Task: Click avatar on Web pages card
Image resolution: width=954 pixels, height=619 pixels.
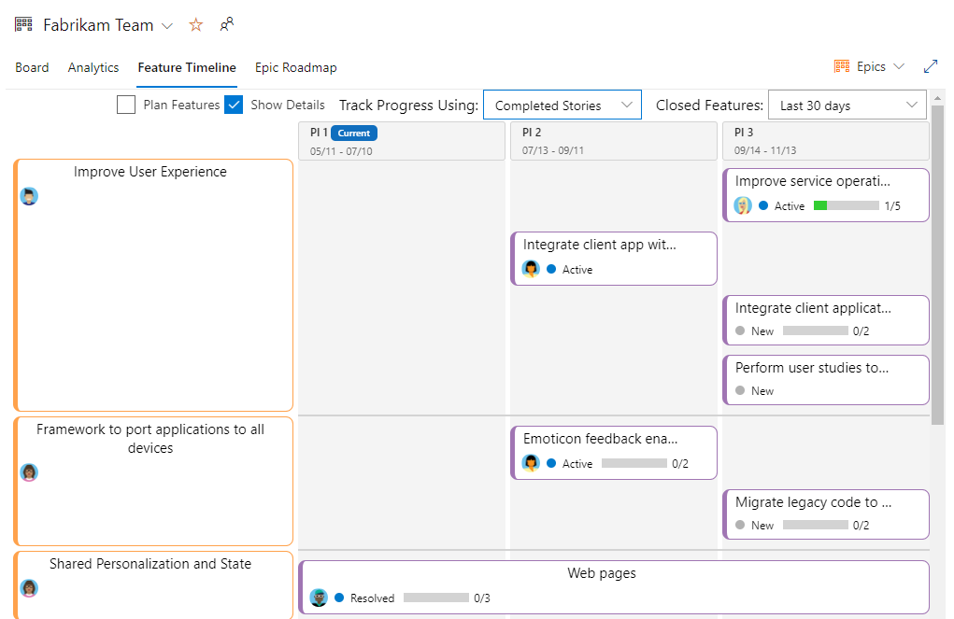Action: click(x=319, y=598)
